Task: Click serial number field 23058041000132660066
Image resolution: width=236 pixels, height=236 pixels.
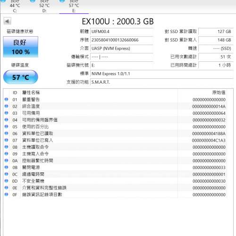Action: tap(122, 40)
